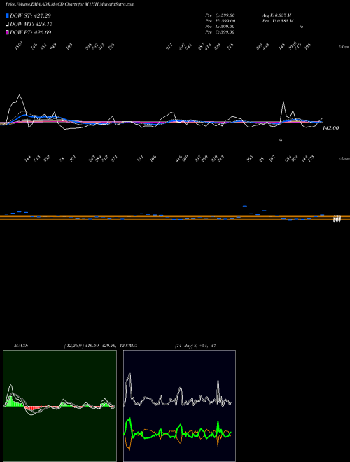Click the blue DOW ST legend swatch
Image resolution: width=350 pixels, height=462 pixels.
coord(7,15)
